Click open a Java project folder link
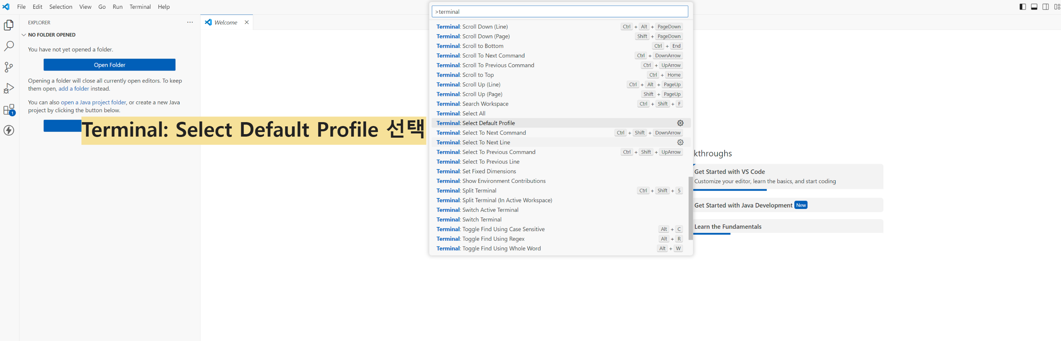Screen dimensions: 1061x341 click(93, 102)
